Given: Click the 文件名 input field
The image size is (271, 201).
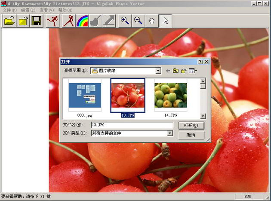Looking at the screenshot, I should (x=132, y=125).
